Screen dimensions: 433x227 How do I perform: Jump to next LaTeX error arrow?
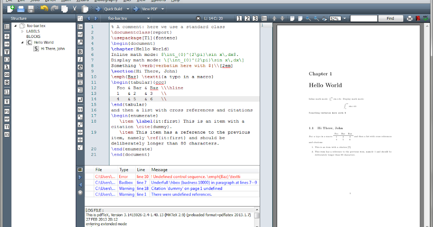pos(80,177)
